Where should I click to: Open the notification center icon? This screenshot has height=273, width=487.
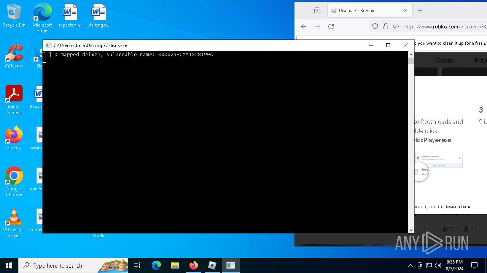(474, 265)
